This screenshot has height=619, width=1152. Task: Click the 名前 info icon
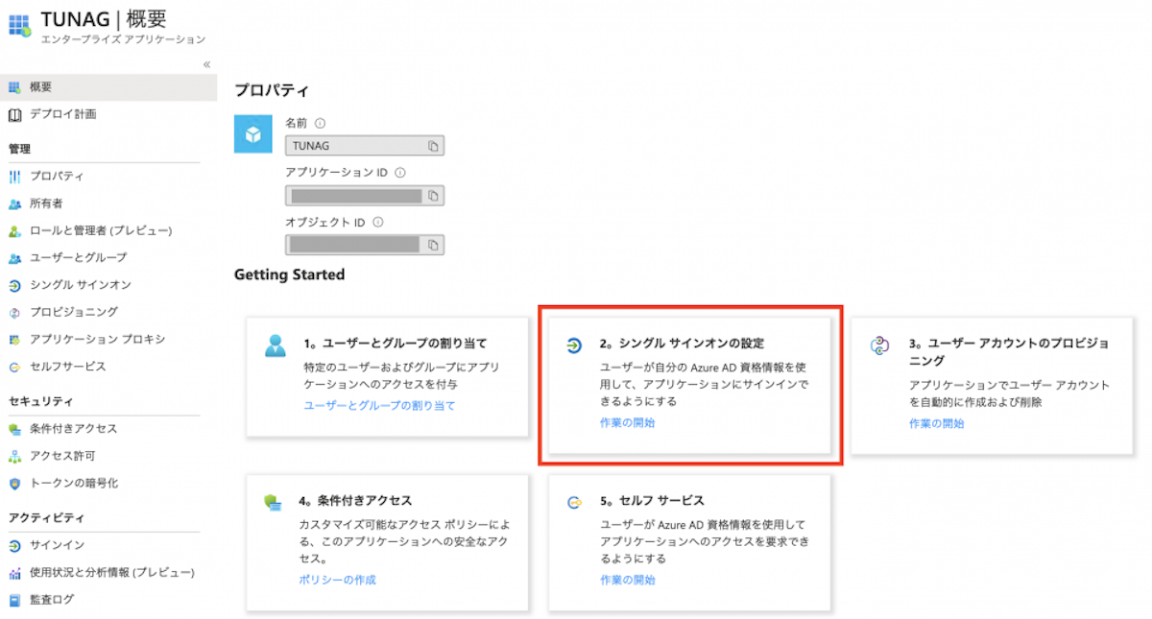click(x=320, y=123)
